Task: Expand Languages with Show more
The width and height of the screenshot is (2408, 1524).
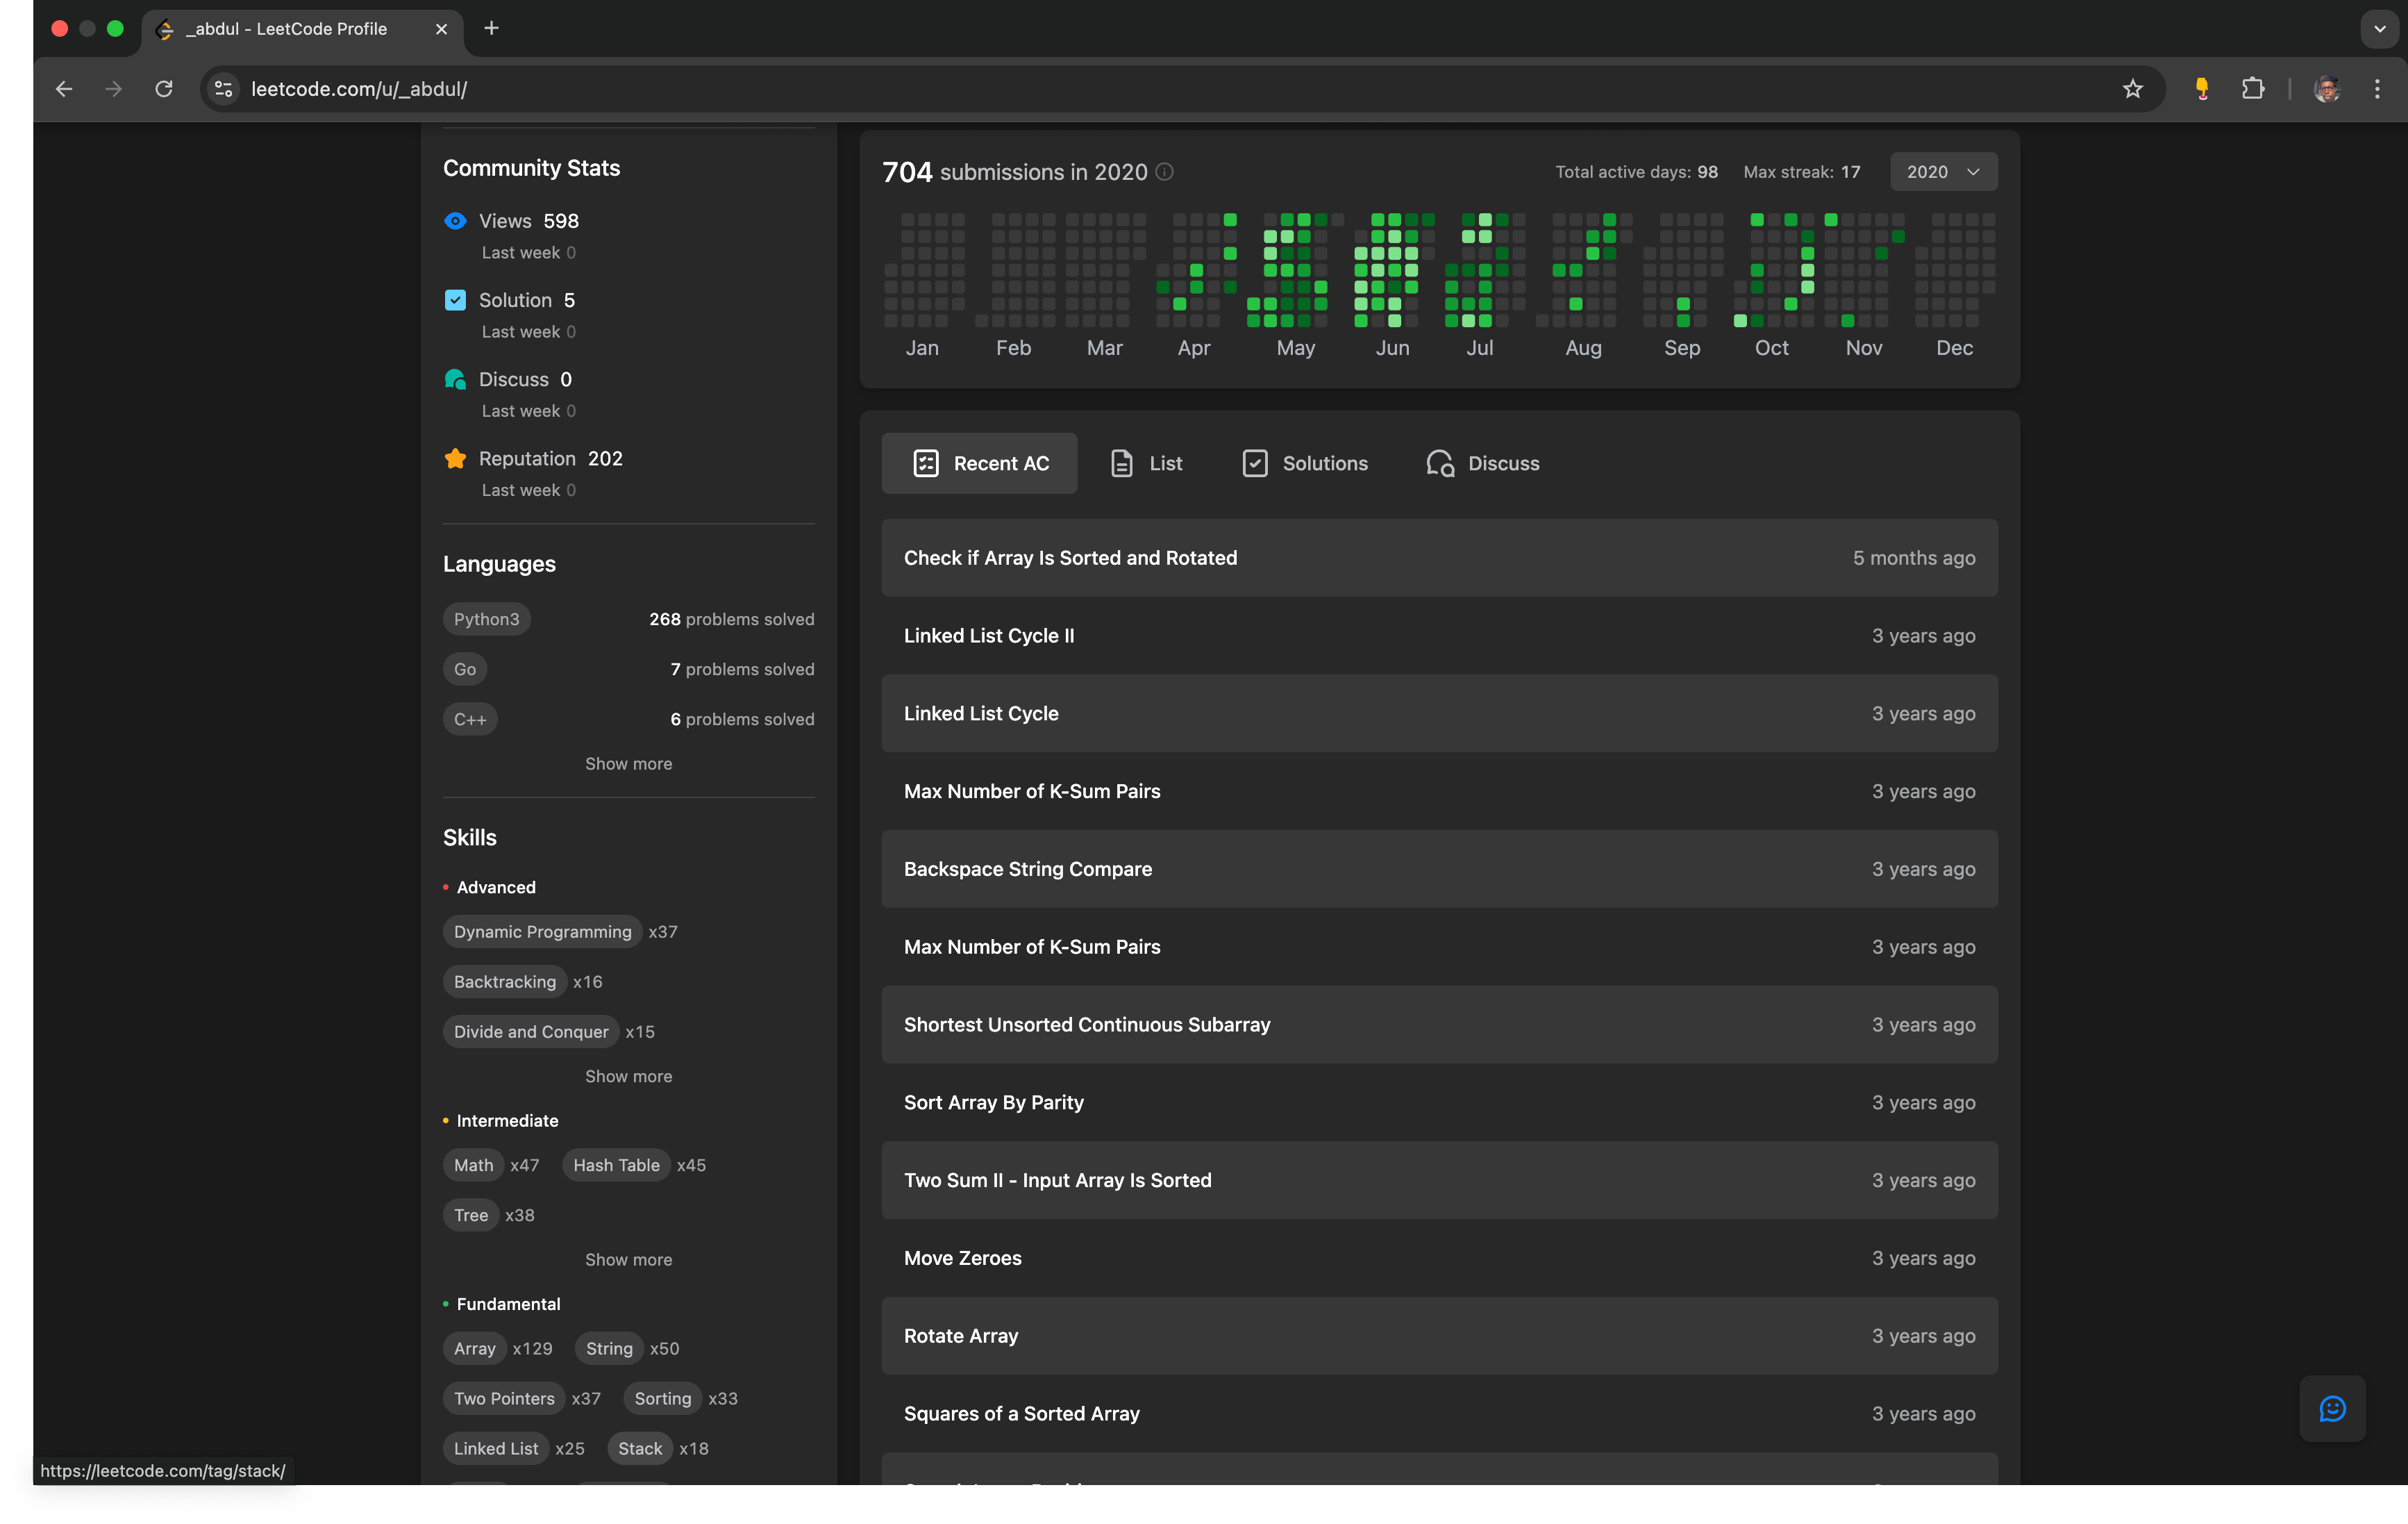Action: (628, 763)
